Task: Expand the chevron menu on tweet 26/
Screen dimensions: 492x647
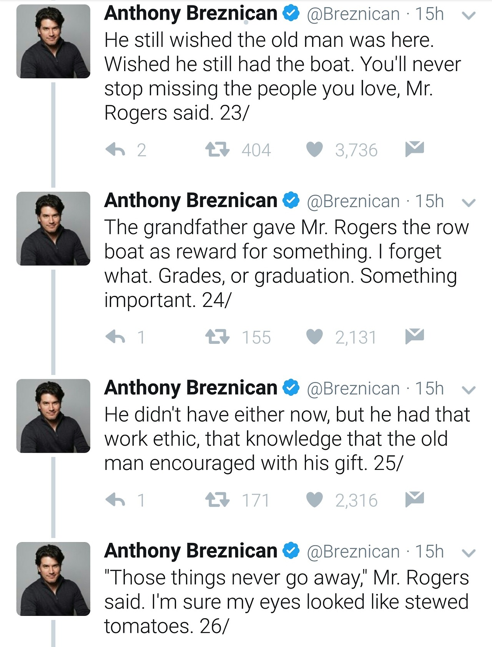Action: pos(469,553)
